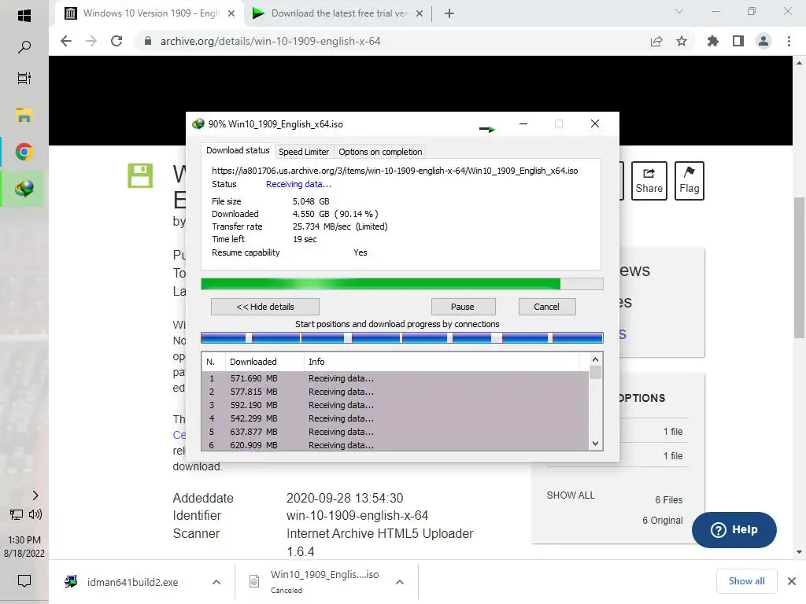The image size is (806, 604).
Task: Open a new Chrome tab
Action: tap(449, 13)
